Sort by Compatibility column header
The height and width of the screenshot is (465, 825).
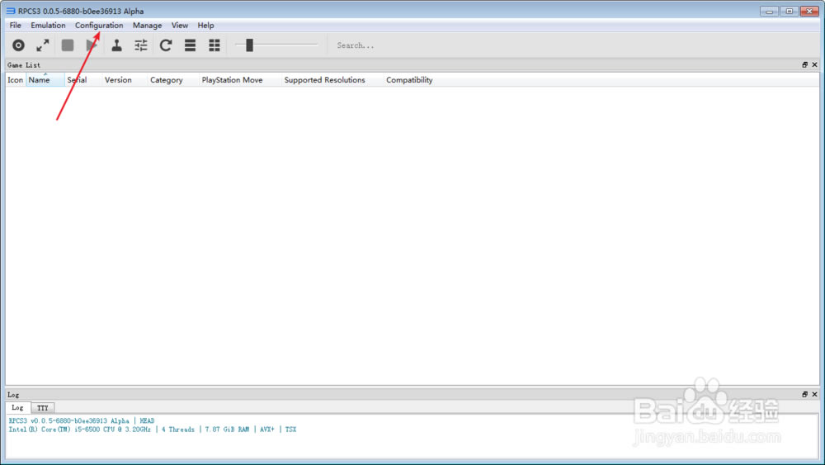point(409,80)
